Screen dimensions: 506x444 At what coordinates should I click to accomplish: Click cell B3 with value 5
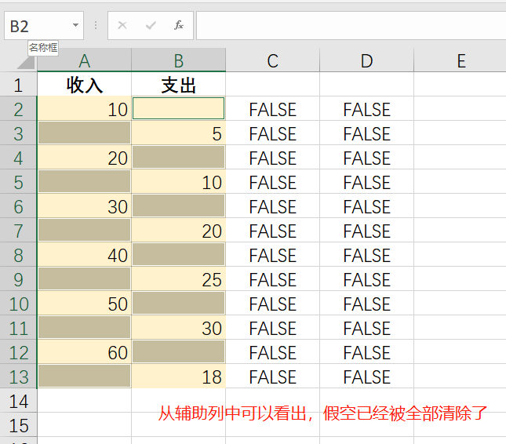[178, 133]
